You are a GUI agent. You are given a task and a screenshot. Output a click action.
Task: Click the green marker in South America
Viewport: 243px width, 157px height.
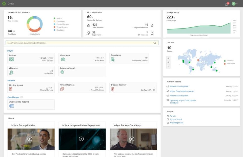[193, 69]
